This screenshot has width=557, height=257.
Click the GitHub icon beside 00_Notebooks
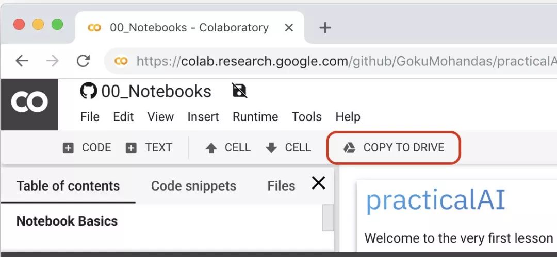click(x=89, y=91)
